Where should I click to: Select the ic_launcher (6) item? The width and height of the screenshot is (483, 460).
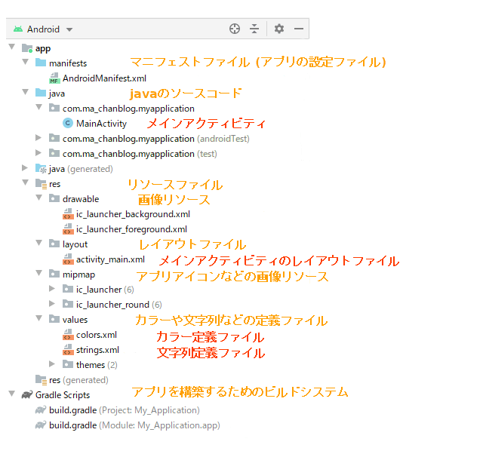105,290
